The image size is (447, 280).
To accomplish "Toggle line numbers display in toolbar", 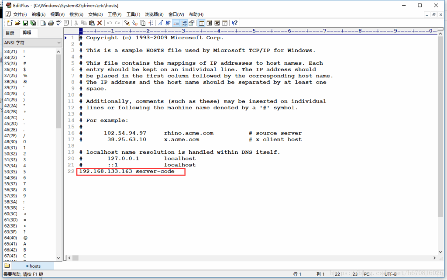I will click(184, 23).
